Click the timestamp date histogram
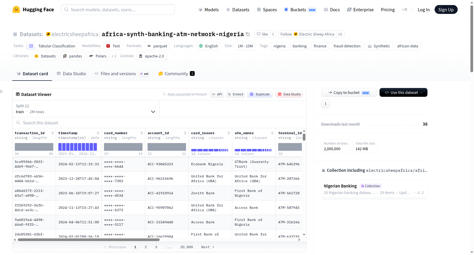Screen dimensions: 474x255 click(x=78, y=147)
